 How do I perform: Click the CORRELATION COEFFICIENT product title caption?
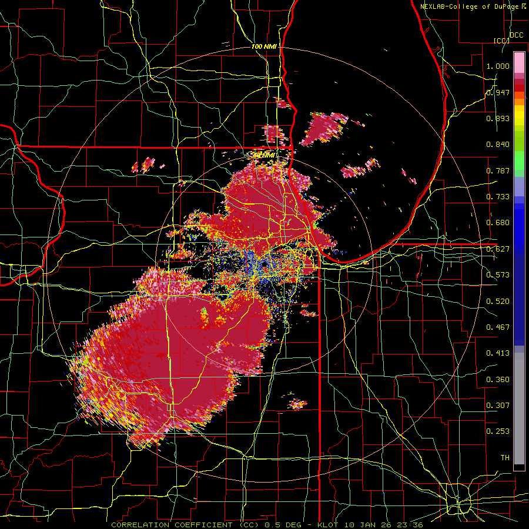(x=185, y=525)
